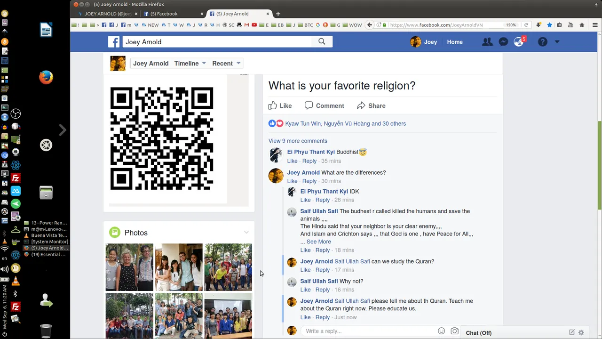Click the side panel expand arrow
The image size is (602, 339).
(x=63, y=130)
